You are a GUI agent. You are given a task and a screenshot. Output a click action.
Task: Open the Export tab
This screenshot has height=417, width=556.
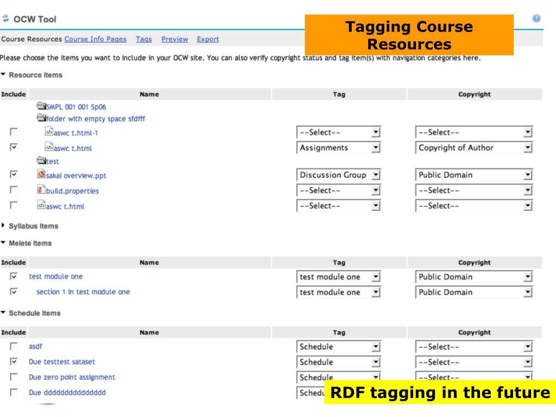click(208, 39)
